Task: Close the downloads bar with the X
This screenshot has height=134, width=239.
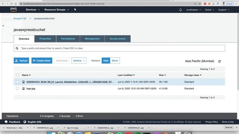Action: (236, 127)
